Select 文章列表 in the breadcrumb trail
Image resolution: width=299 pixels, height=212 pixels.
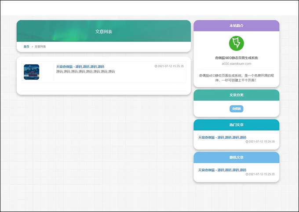pyautogui.click(x=40, y=47)
